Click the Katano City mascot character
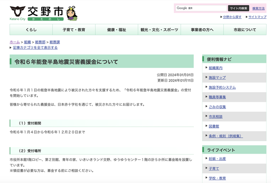Screen dimensions: 271x183 tap(72, 14)
